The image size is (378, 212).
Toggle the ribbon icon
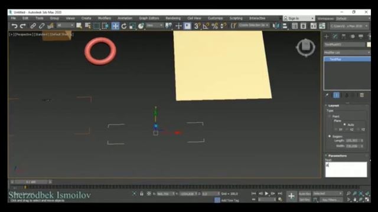[x=314, y=26]
